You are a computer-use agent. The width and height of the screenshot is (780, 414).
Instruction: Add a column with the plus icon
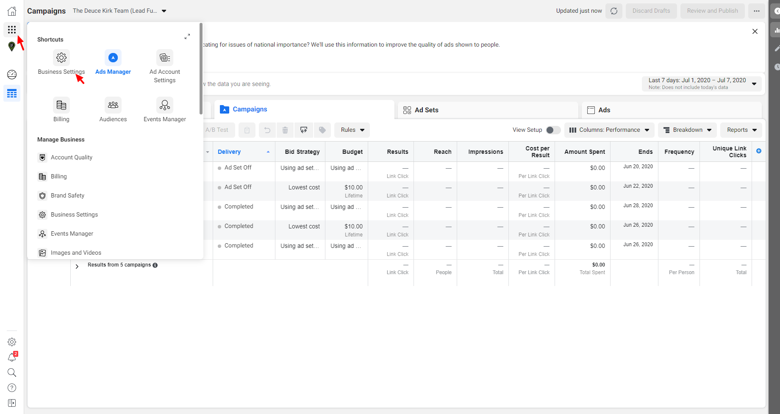pyautogui.click(x=759, y=151)
